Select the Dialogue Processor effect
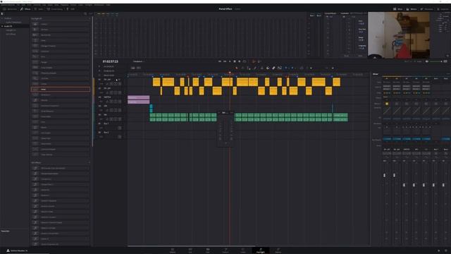The height and width of the screenshot is (254, 451). [61, 46]
